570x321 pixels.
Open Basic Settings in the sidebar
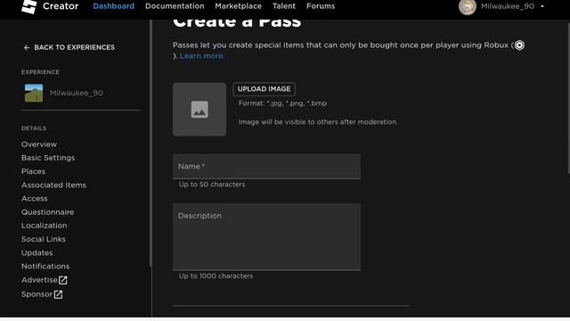48,158
